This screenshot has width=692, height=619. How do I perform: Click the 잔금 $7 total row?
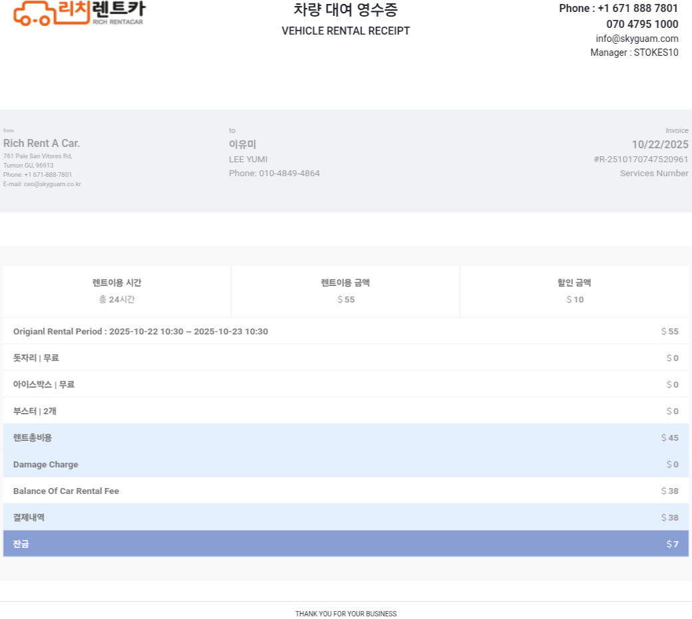[x=345, y=544]
